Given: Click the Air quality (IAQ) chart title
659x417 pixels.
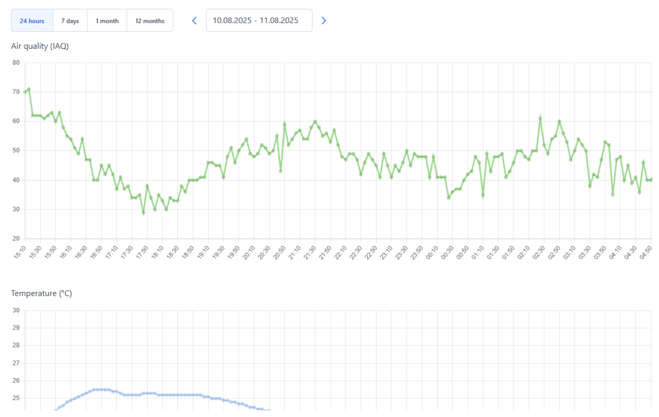Looking at the screenshot, I should tap(40, 46).
